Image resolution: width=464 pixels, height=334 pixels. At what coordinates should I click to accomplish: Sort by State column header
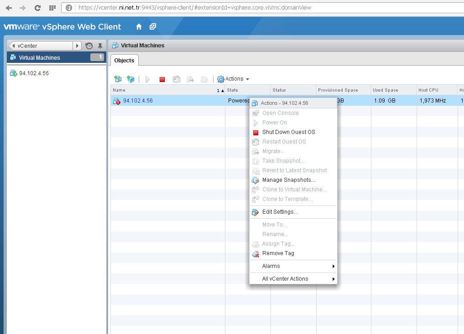pos(248,90)
